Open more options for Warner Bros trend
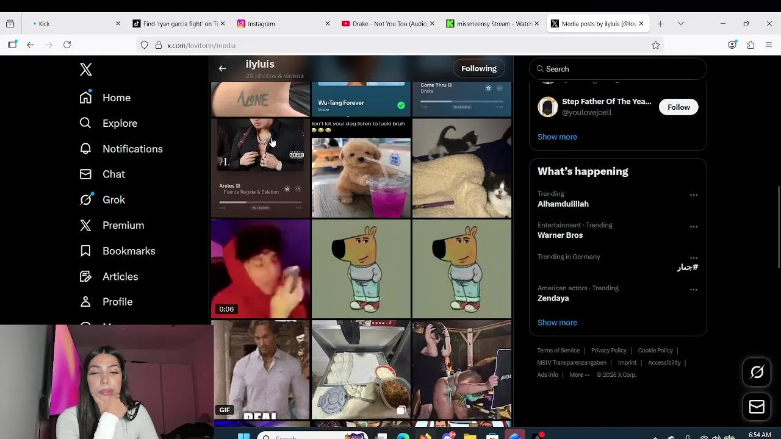781x439 pixels. pyautogui.click(x=693, y=227)
